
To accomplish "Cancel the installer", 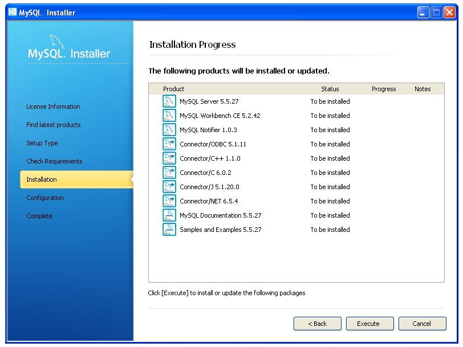I will [x=423, y=324].
